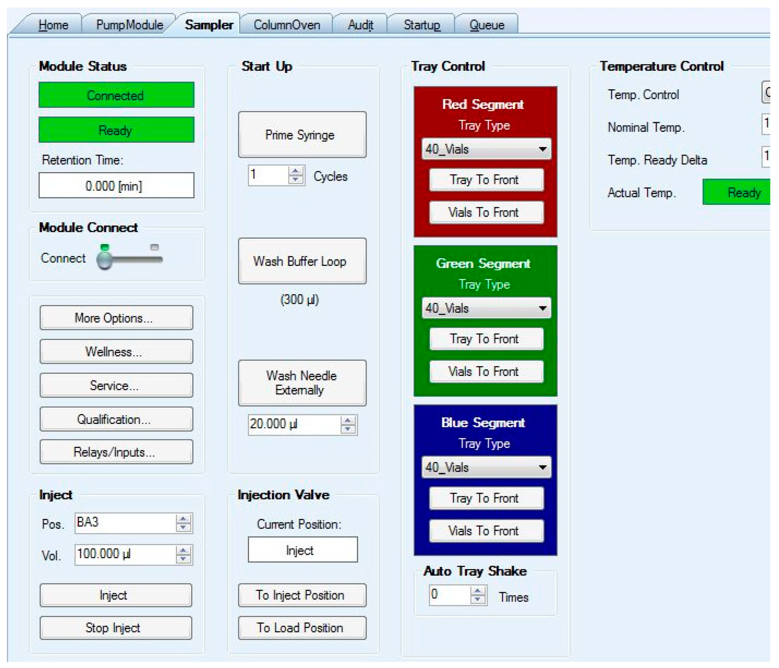Increase Prime Syringe cycles with up arrow
Screen dimensions: 779x668
[296, 171]
